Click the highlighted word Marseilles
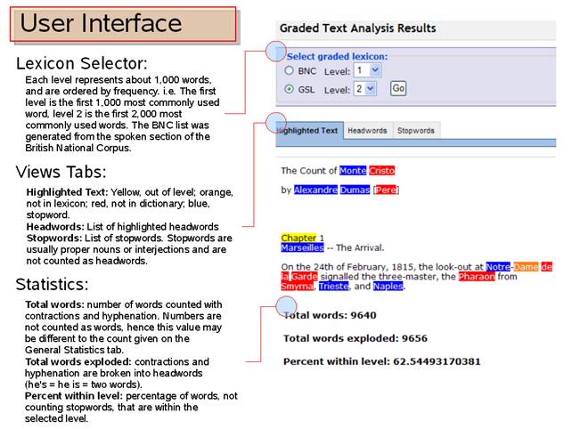Viewport: 572px width, 429px height. pyautogui.click(x=302, y=247)
